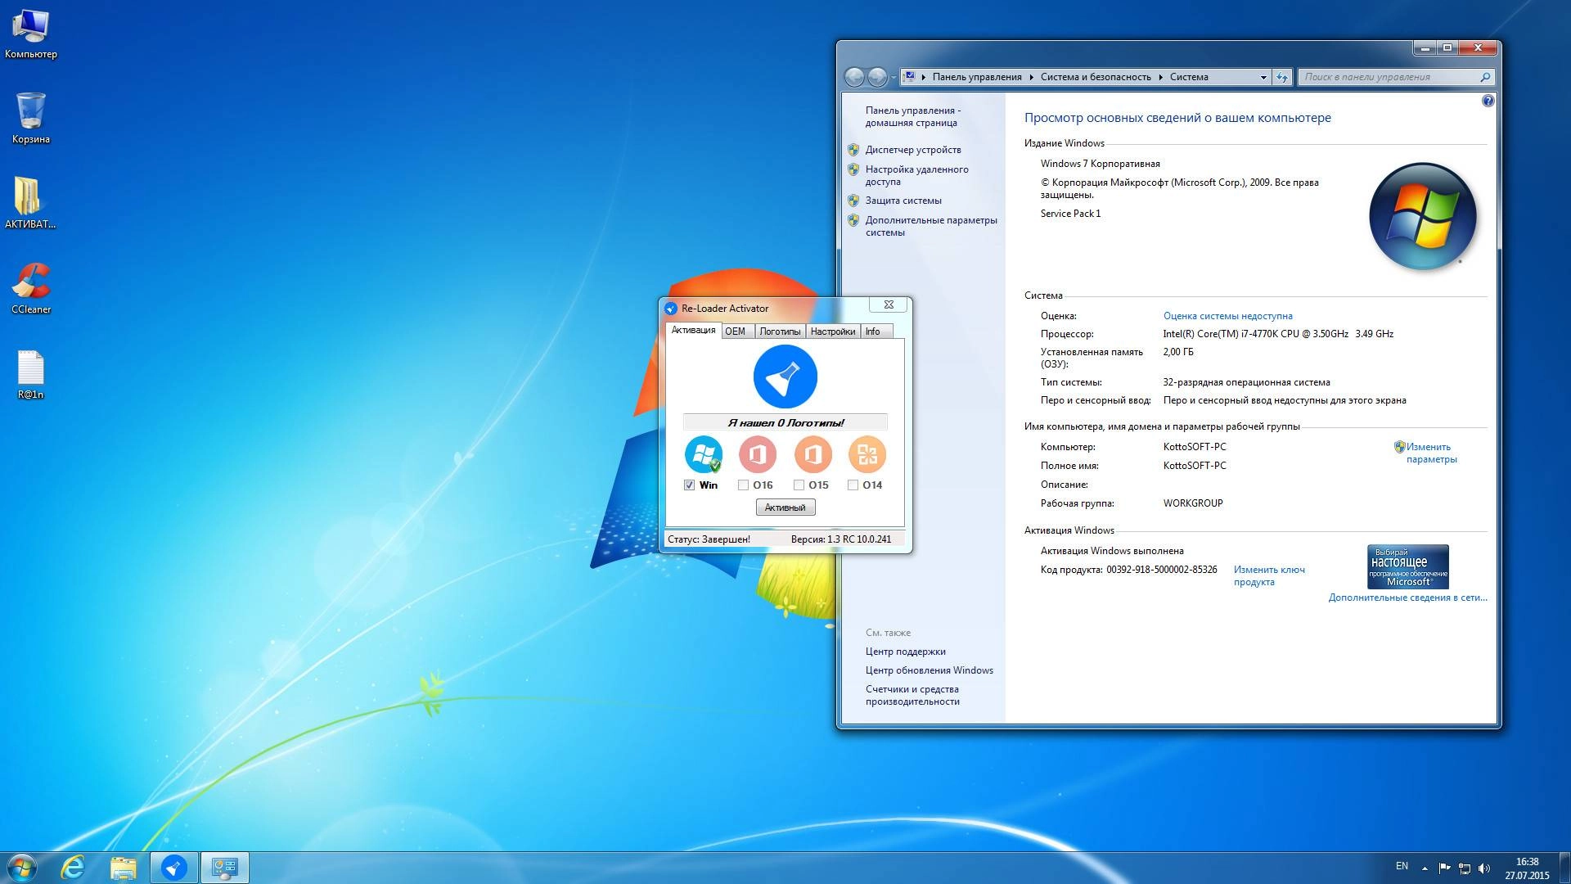Open the volume speaker icon in tray
The height and width of the screenshot is (884, 1571).
(x=1484, y=868)
